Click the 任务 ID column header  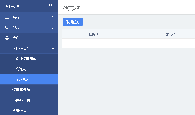(x=94, y=34)
